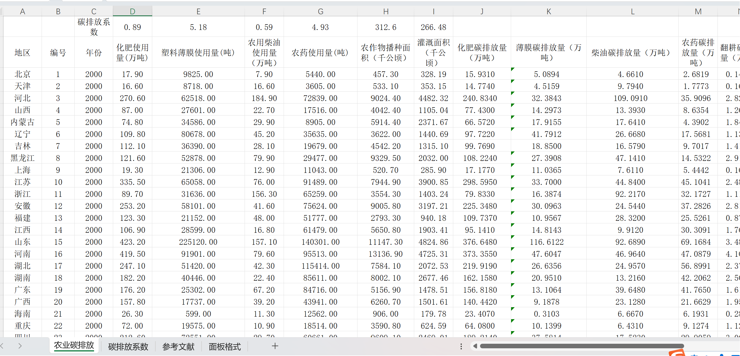Click next sheet navigation arrow
Viewport: 740px width, 356px height.
[20, 346]
